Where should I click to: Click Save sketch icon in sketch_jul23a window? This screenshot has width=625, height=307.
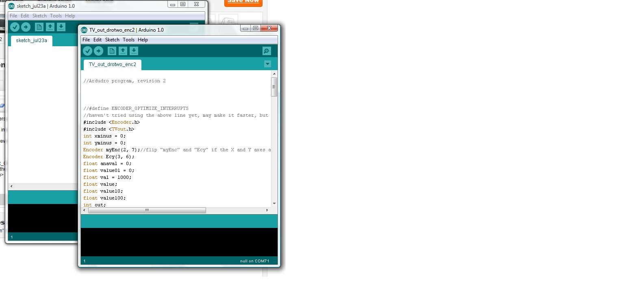(61, 27)
